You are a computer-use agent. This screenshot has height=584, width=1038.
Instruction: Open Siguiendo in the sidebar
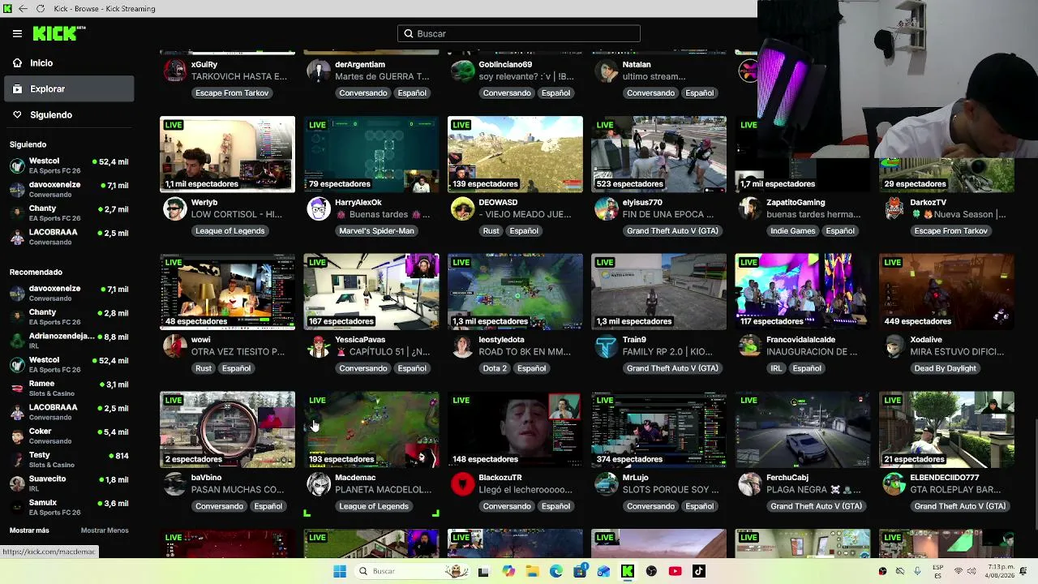[x=69, y=115]
